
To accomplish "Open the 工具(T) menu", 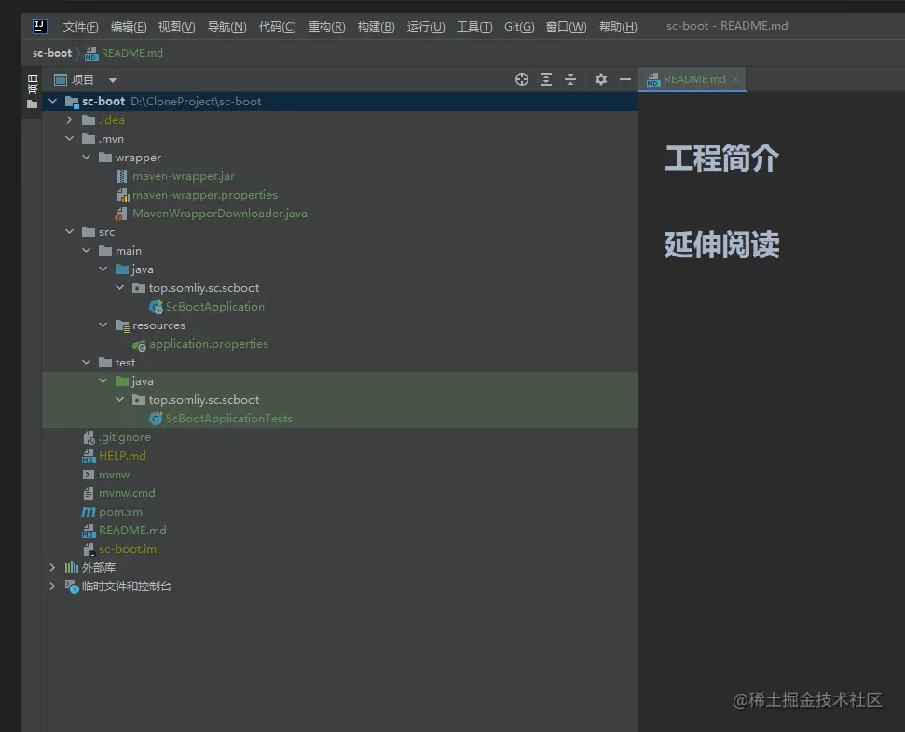I will 474,26.
